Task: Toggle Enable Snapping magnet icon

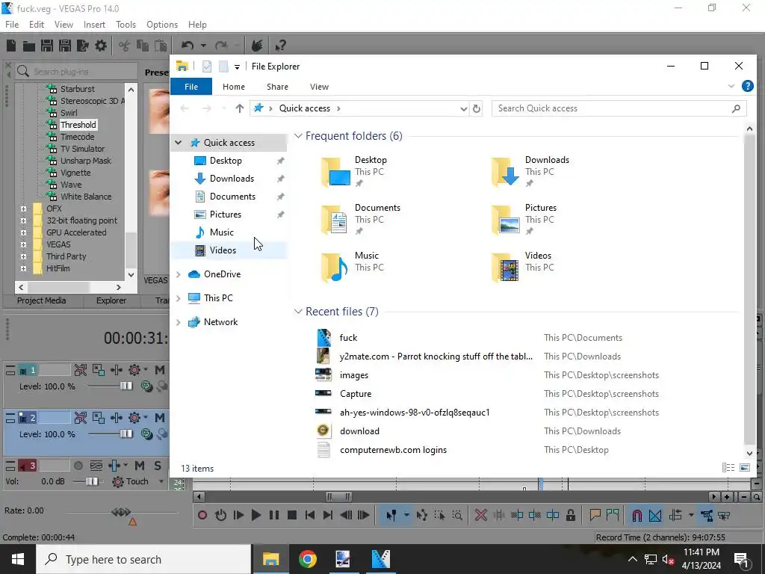Action: pos(637,515)
